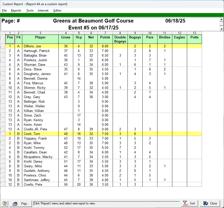Open the Reports menu

16,11
